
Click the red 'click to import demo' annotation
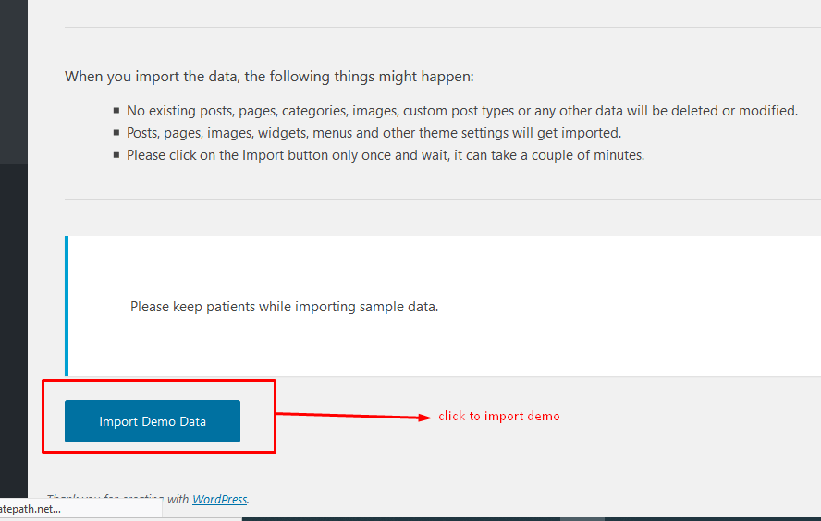coord(498,416)
